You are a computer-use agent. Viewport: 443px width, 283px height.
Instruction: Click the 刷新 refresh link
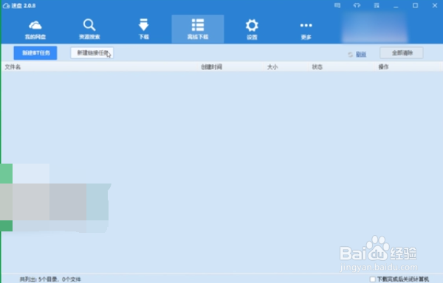(361, 54)
